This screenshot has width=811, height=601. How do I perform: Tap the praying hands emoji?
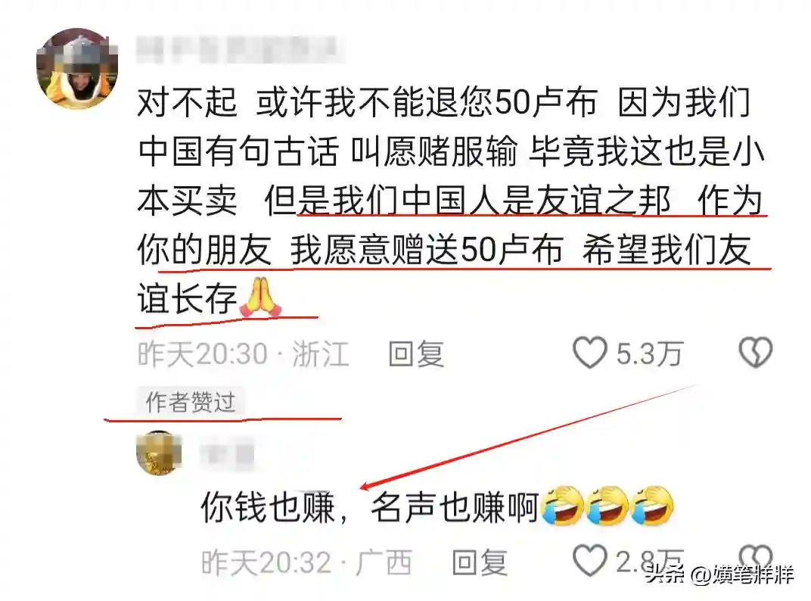coord(261,297)
